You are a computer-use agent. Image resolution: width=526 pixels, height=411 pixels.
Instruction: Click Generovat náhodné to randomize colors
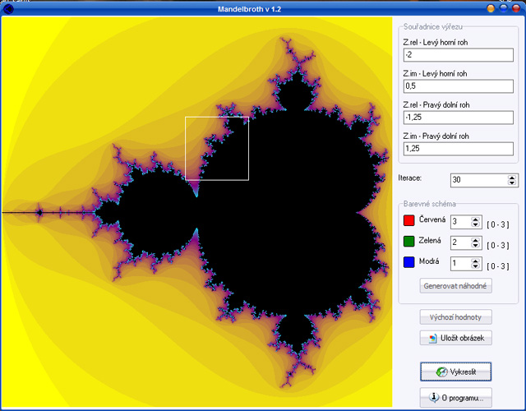(455, 286)
